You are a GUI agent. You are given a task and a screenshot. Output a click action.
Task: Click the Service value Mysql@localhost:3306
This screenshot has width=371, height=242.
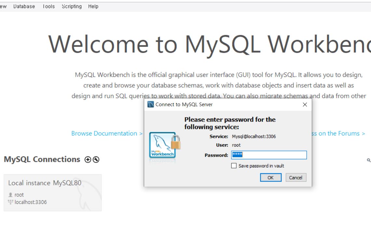pos(254,136)
